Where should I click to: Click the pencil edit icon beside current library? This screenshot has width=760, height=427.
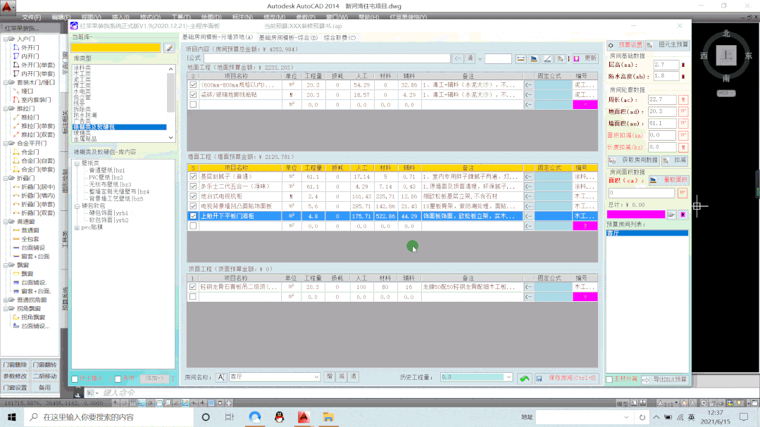pos(168,47)
